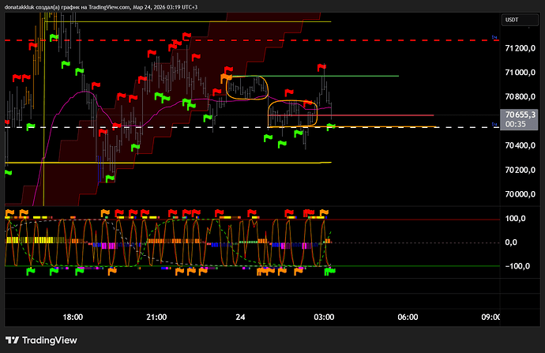Click the 1ч tag on the white dashed line
The width and height of the screenshot is (545, 353).
click(x=494, y=126)
